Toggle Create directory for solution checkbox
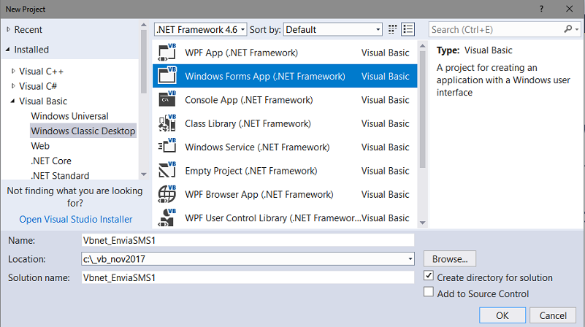This screenshot has height=327, width=585. [x=429, y=276]
